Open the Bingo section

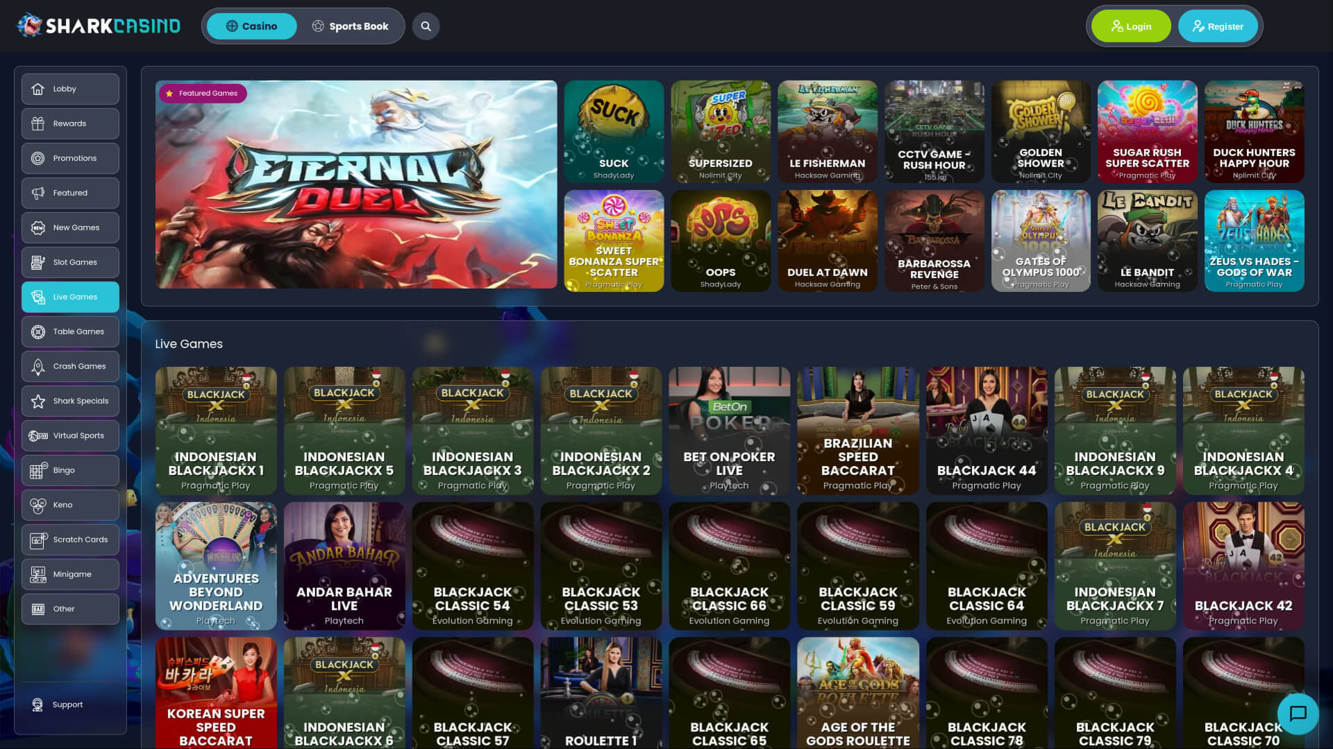38,470
